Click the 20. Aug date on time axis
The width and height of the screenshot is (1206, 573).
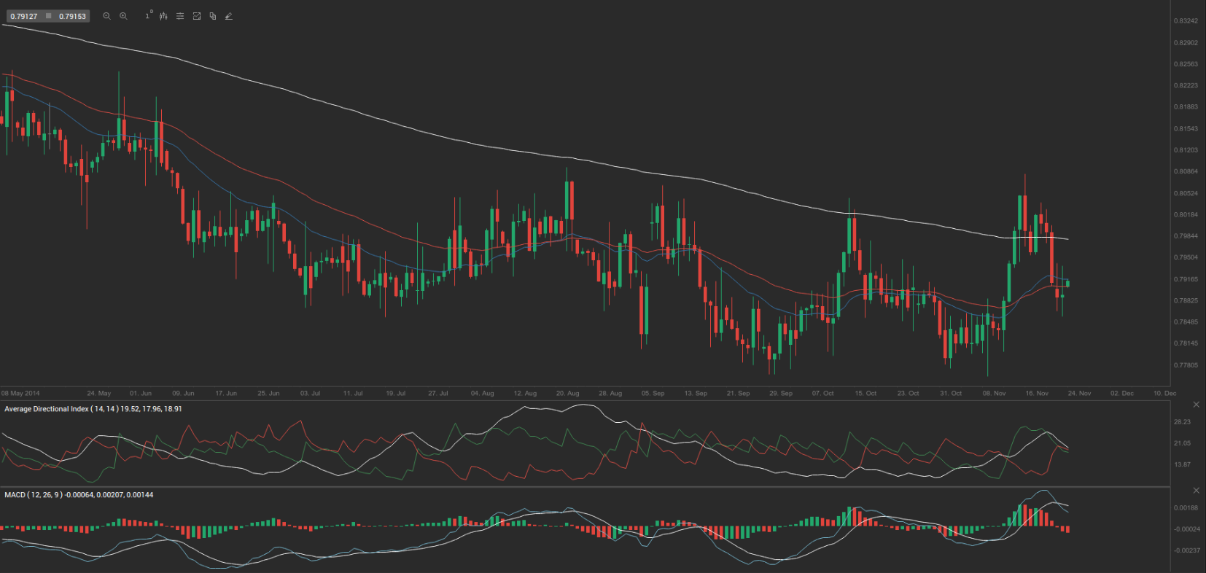point(567,394)
